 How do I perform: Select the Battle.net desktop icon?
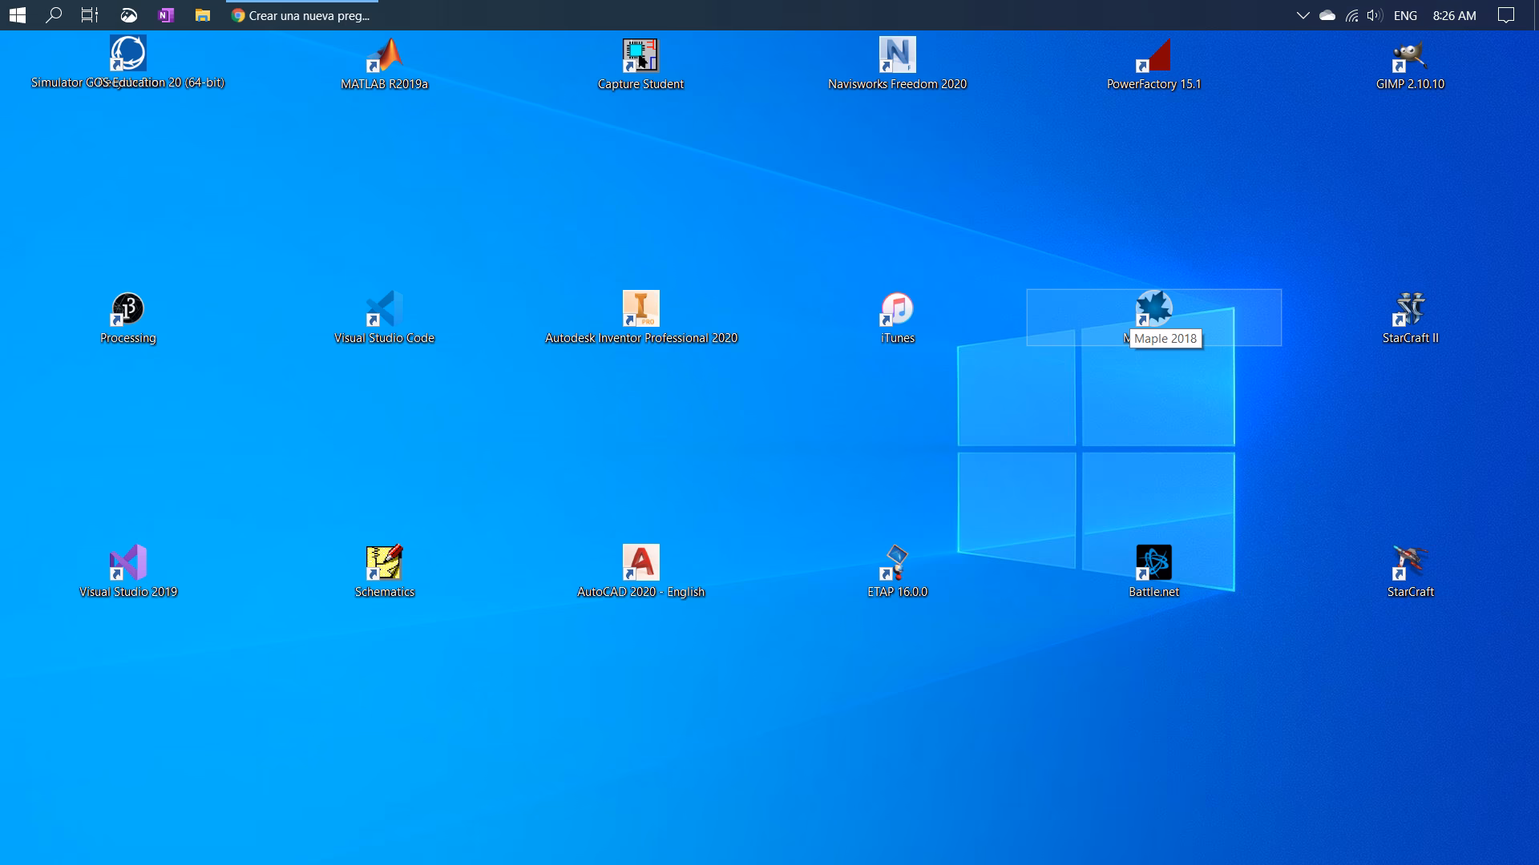point(1154,572)
